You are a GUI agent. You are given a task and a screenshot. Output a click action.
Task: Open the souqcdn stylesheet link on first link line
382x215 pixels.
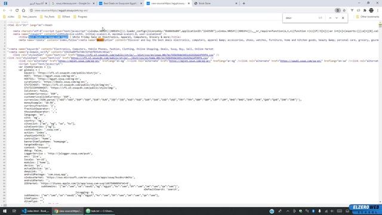(x=145, y=55)
